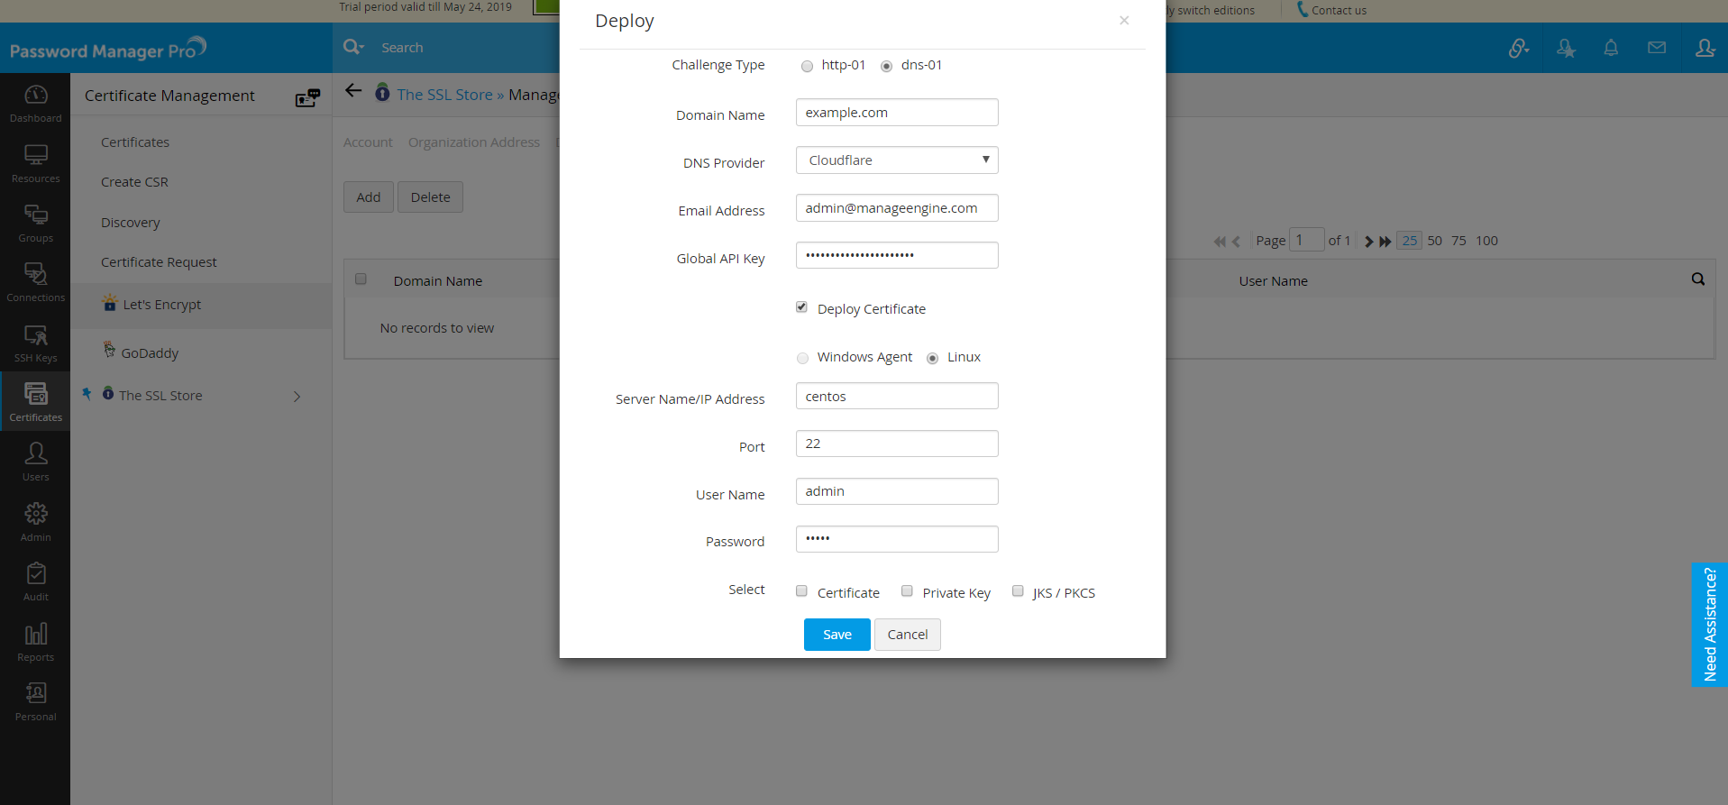This screenshot has width=1728, height=805.
Task: Click the Domain Name input field
Action: [x=897, y=113]
